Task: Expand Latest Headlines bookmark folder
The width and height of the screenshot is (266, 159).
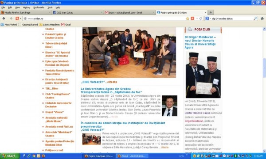Action: pyautogui.click(x=49, y=25)
